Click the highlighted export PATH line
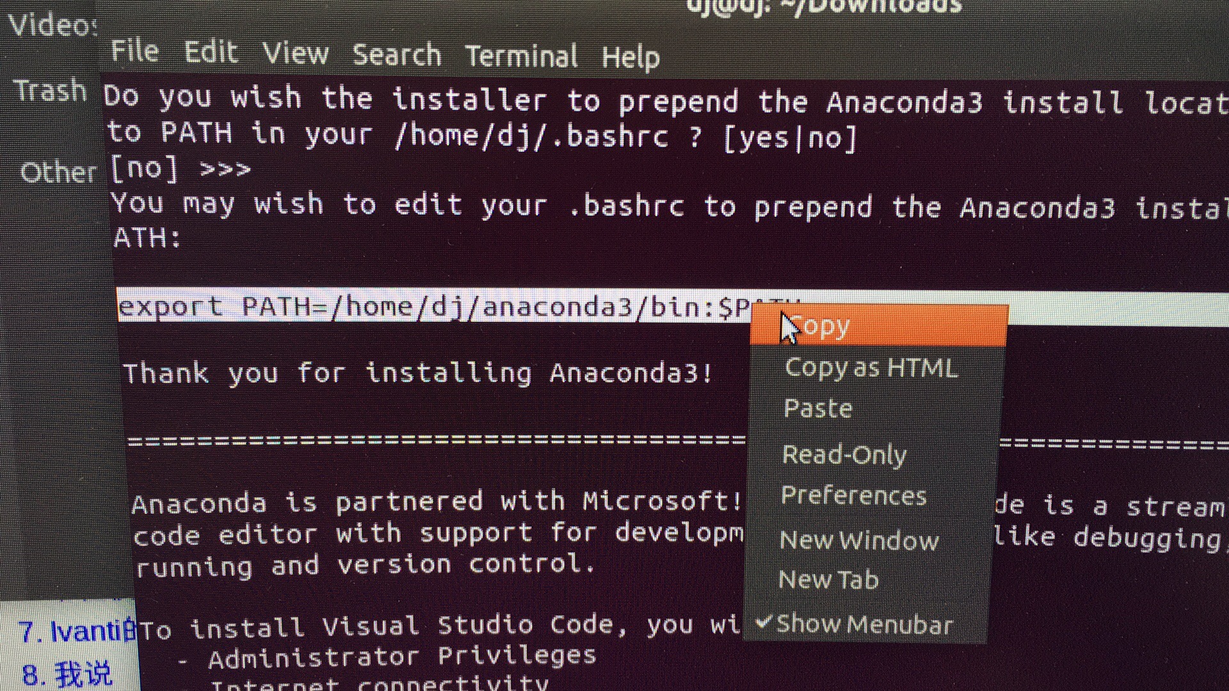The width and height of the screenshot is (1229, 691). tap(435, 306)
